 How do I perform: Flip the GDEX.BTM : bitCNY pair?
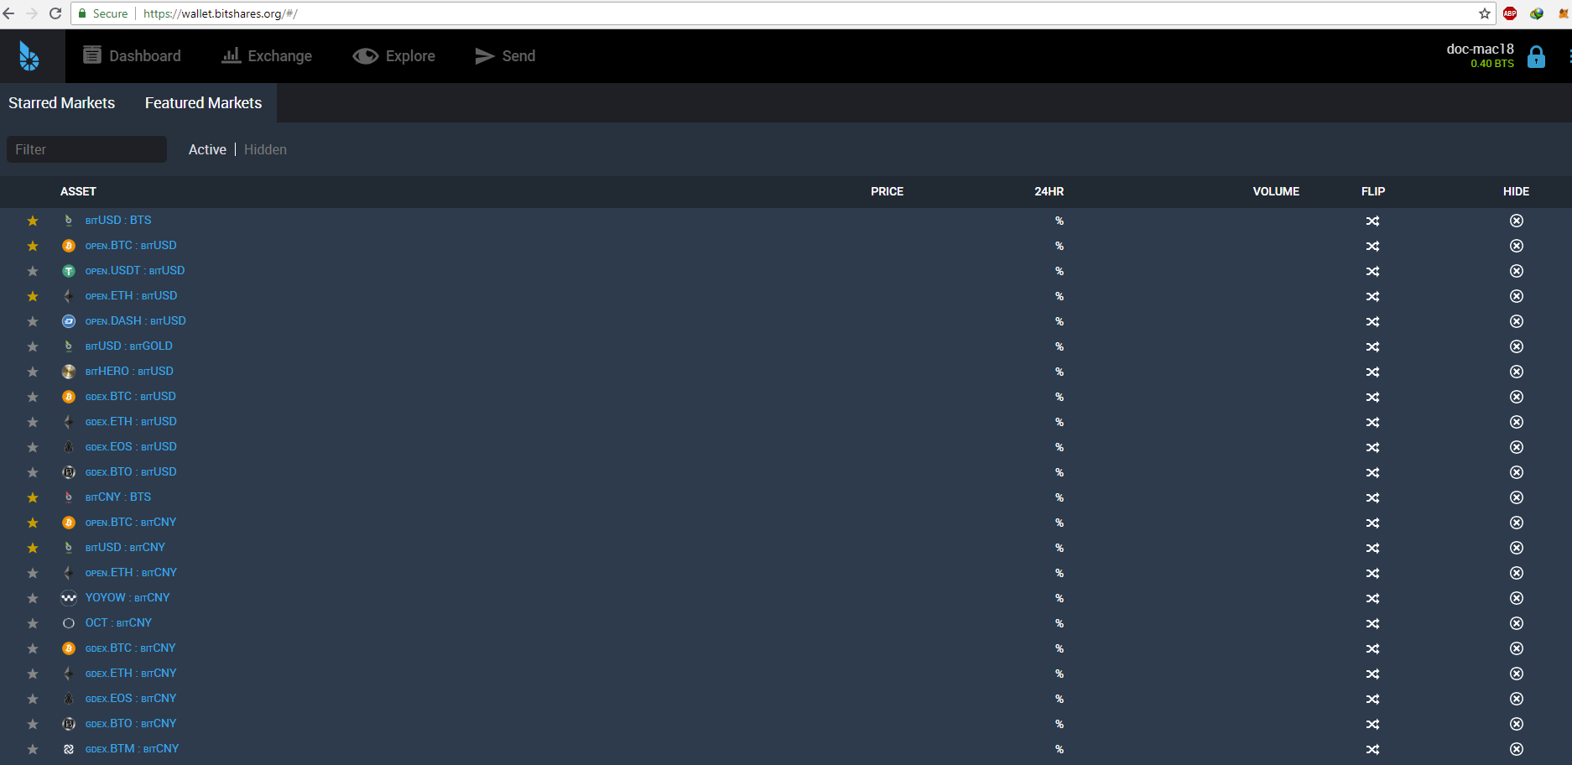(1372, 749)
